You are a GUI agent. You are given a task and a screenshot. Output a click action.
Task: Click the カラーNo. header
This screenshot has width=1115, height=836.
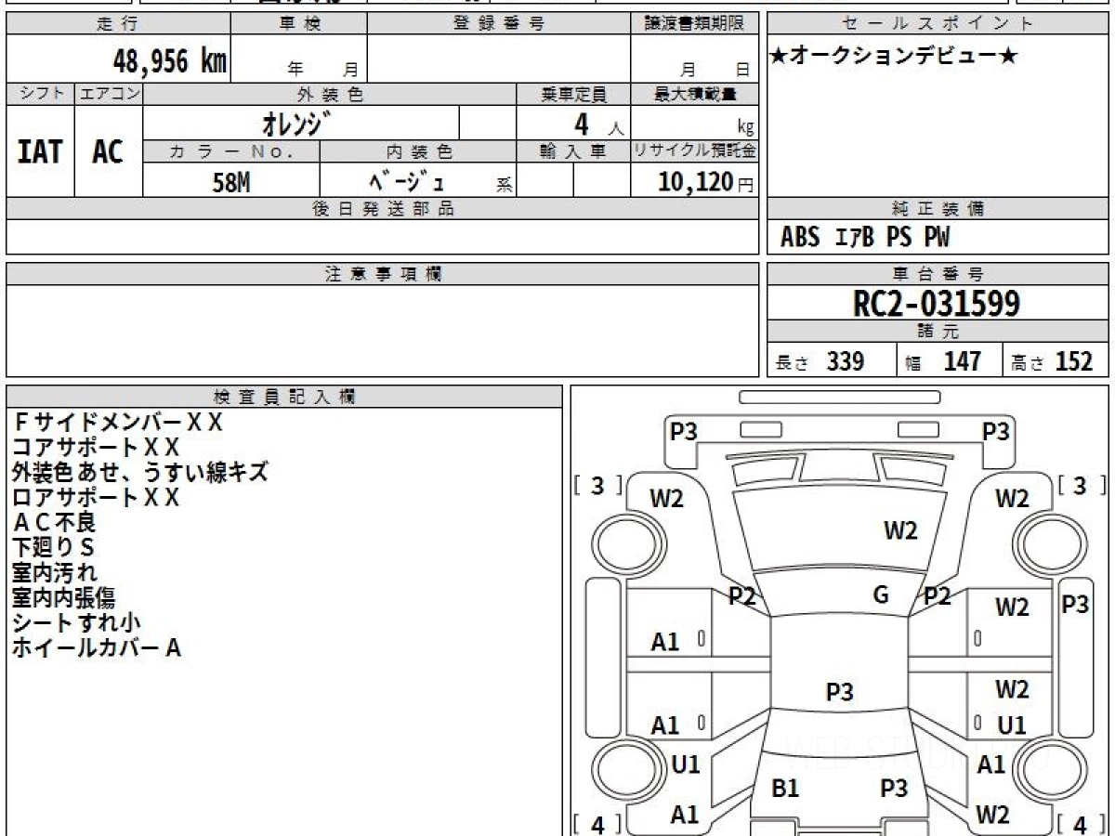pyautogui.click(x=231, y=151)
